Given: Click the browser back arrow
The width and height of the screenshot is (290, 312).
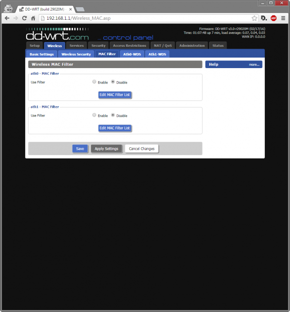Looking at the screenshot, I should click(7, 18).
